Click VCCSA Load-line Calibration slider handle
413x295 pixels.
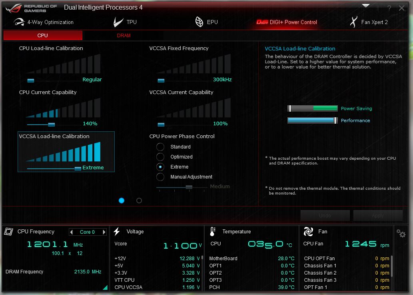point(78,169)
